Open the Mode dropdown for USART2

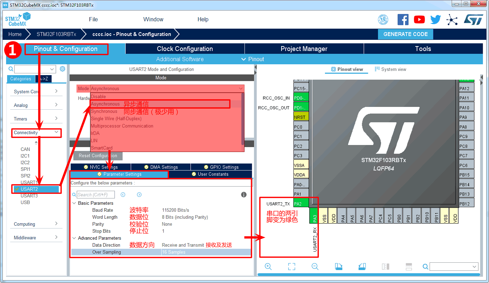pos(167,89)
